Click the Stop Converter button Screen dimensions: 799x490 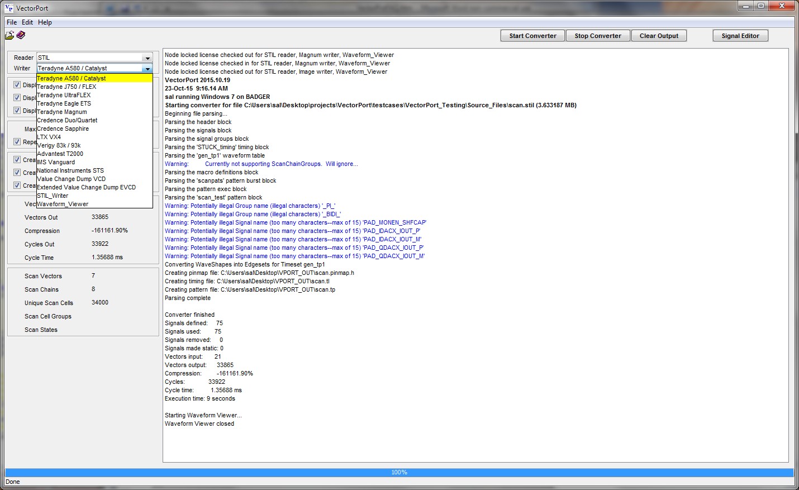pos(597,36)
